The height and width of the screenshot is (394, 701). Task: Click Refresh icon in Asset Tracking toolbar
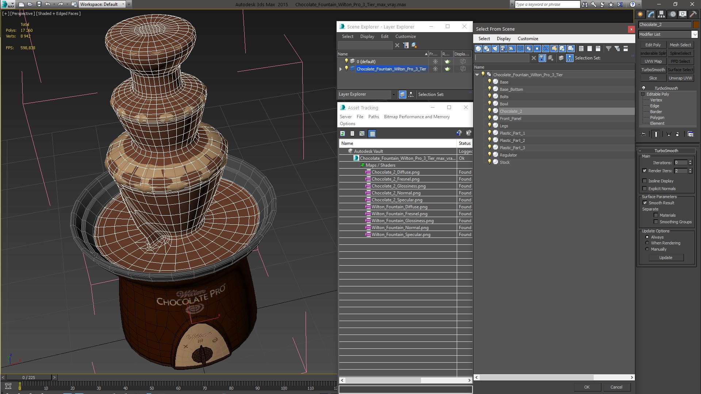click(343, 134)
